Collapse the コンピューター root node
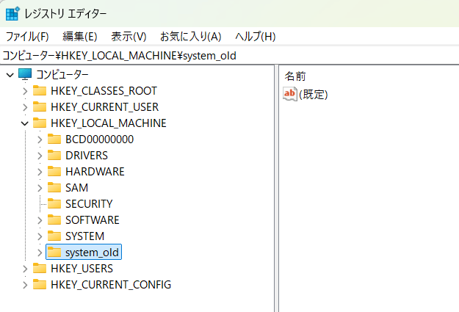Screen dimensions: 459x312 pyautogui.click(x=10, y=75)
